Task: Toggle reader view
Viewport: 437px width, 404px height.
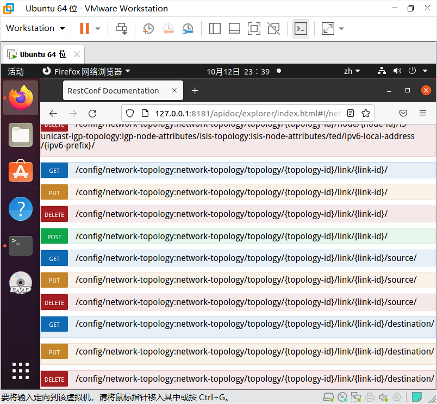Action: pyautogui.click(x=351, y=113)
